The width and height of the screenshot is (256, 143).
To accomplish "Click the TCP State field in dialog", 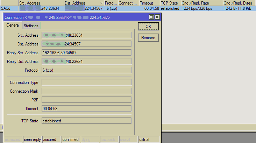I will pyautogui.click(x=86, y=121).
